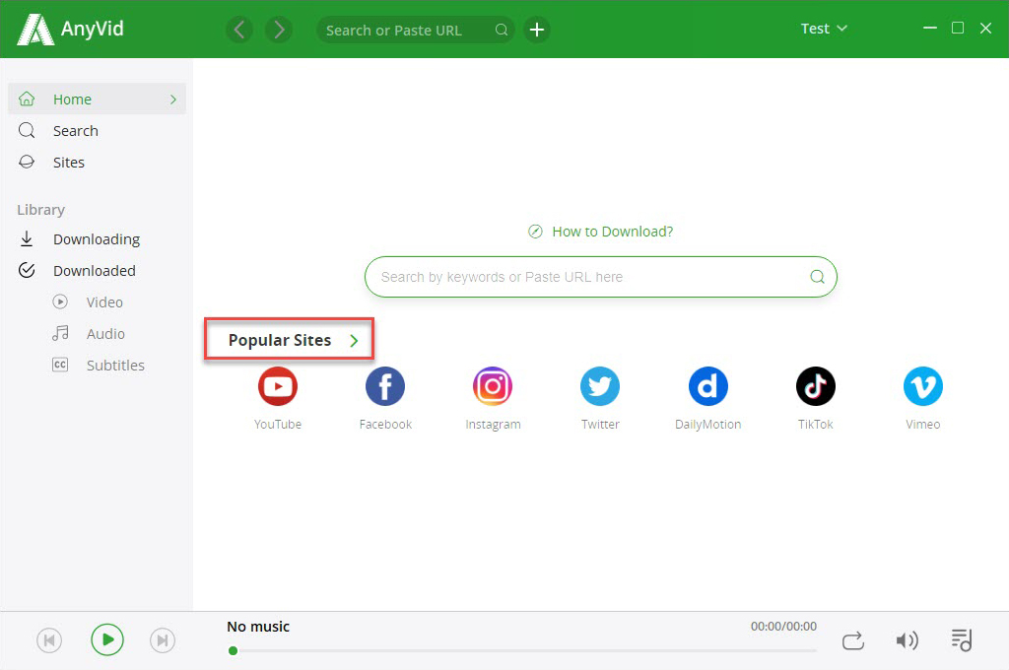
Task: Click the main keywords or URL search field
Action: click(600, 277)
